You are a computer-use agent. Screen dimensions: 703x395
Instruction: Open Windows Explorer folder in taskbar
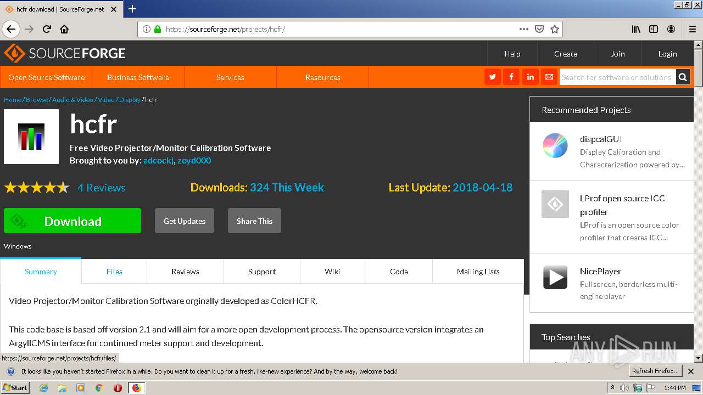62,388
